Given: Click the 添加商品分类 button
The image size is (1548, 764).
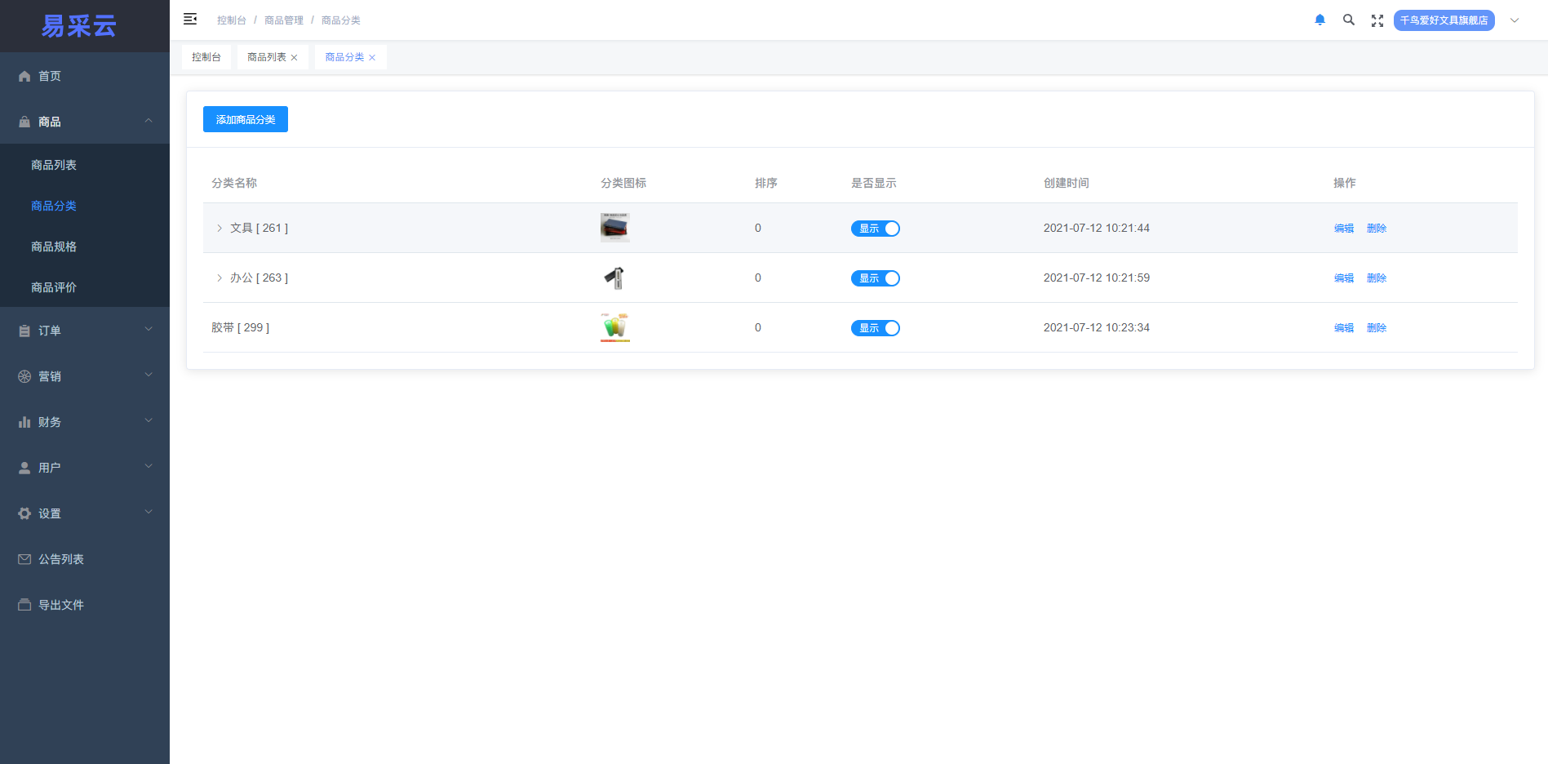Looking at the screenshot, I should pos(246,119).
